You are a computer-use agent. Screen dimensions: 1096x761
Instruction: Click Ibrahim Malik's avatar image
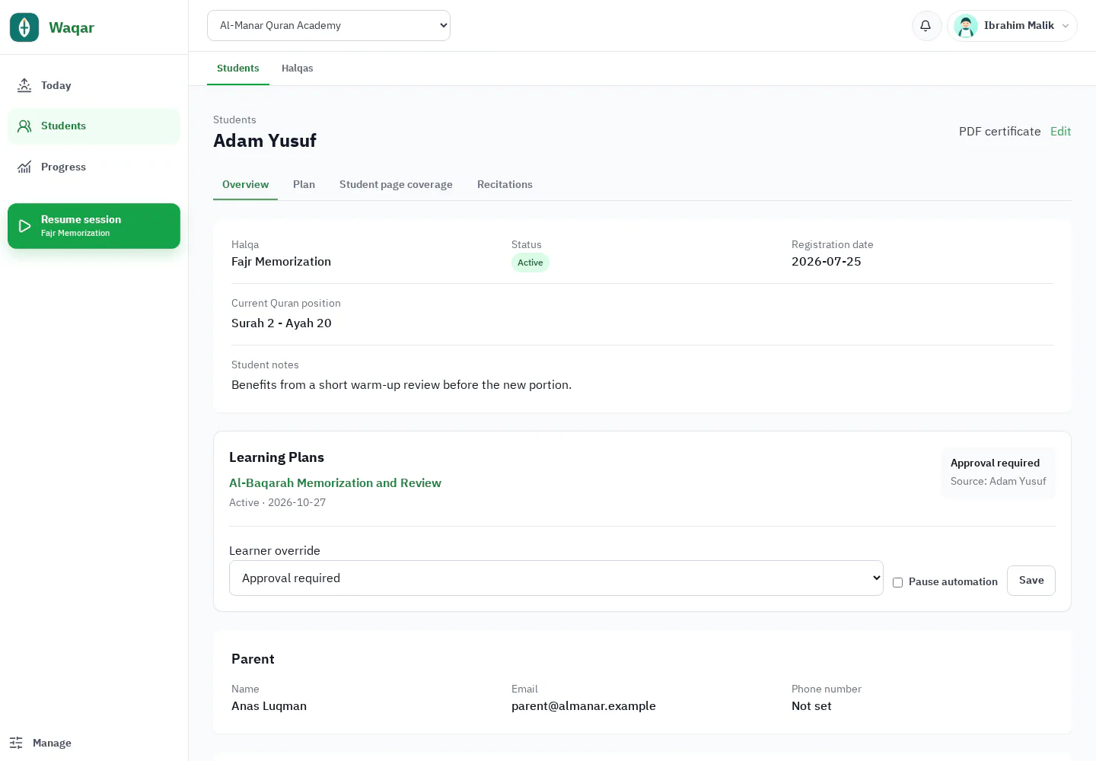click(x=966, y=26)
